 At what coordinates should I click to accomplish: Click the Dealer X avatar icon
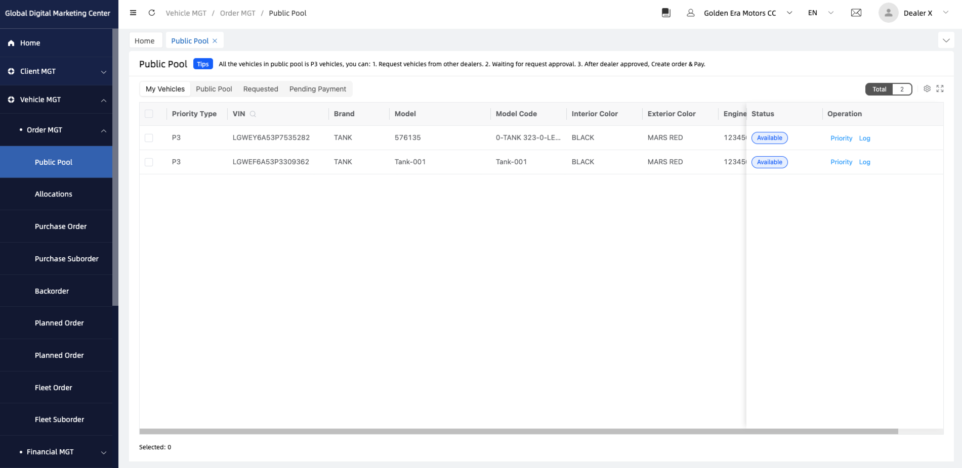[x=888, y=13]
